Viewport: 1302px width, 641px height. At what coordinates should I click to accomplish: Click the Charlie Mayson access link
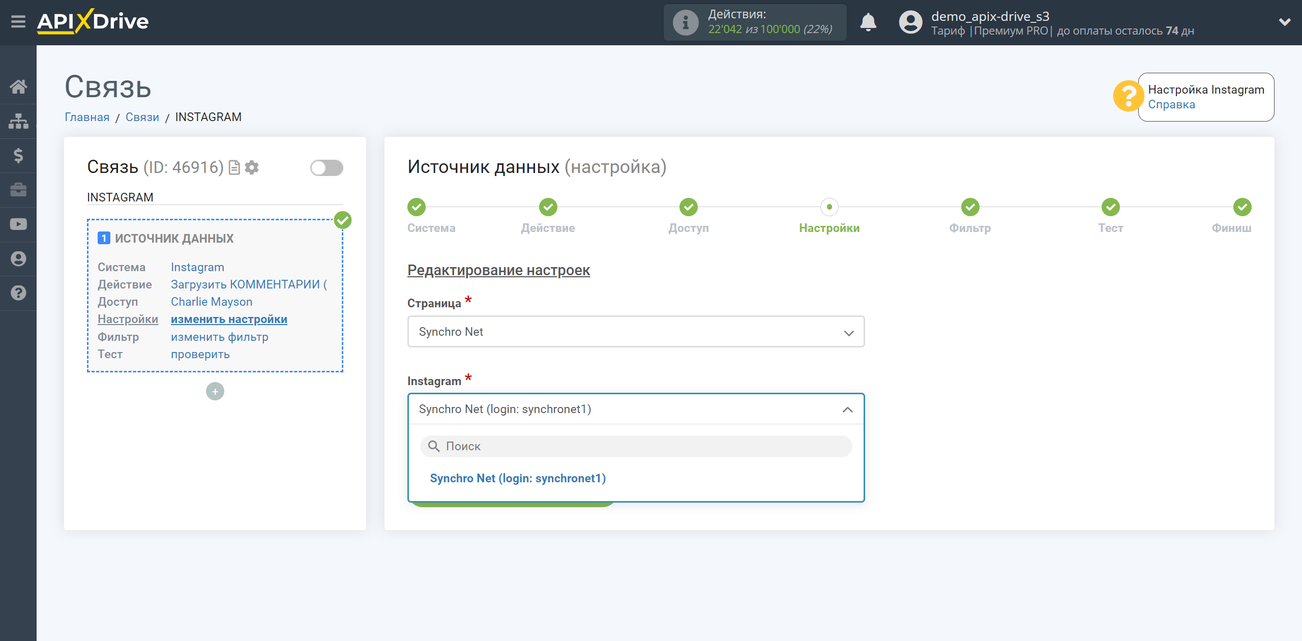click(212, 302)
